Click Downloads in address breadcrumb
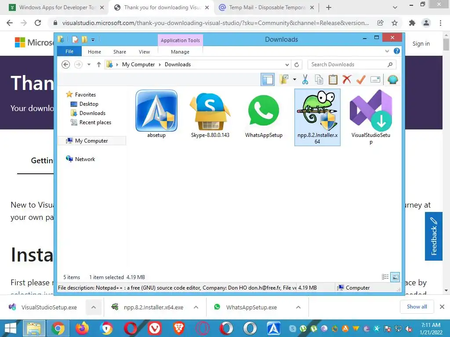Screen dimensions: 450x337 178,65
